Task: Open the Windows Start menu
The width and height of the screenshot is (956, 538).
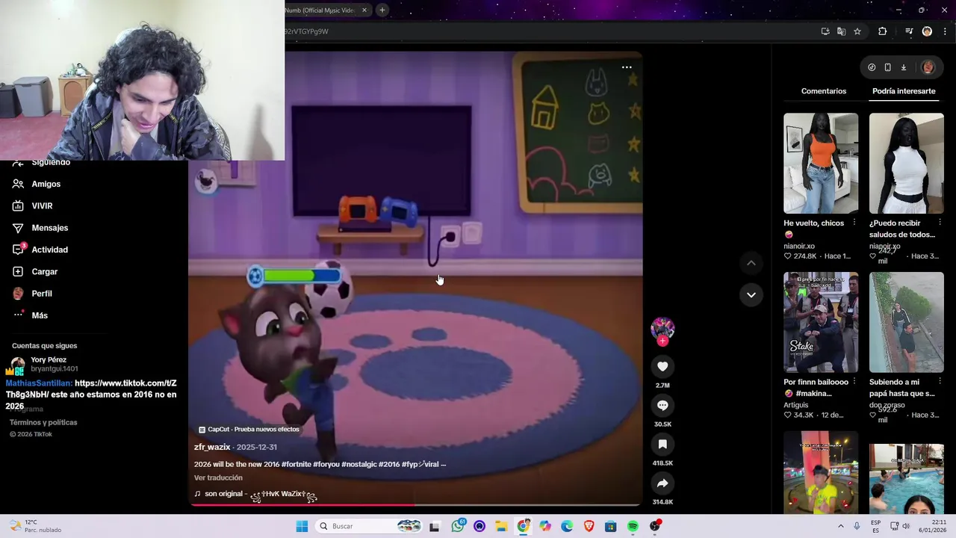Action: [x=302, y=526]
